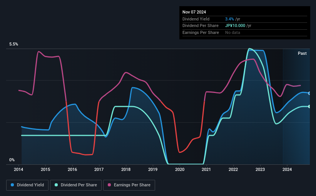Click the 2015 x-axis label

pos(45,169)
